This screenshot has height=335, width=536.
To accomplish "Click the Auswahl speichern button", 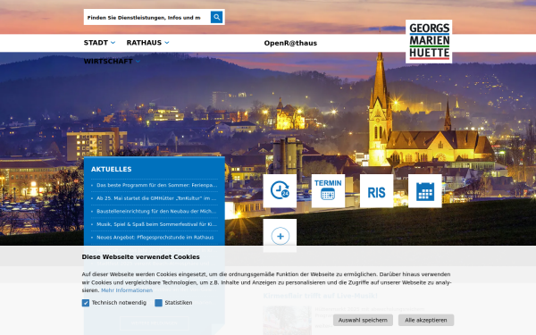I will click(363, 321).
